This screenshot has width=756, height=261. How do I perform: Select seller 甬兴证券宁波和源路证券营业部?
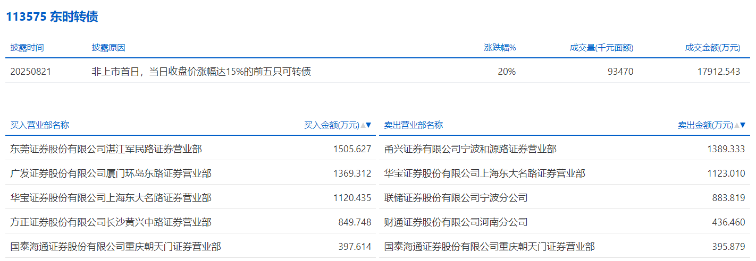click(470, 149)
